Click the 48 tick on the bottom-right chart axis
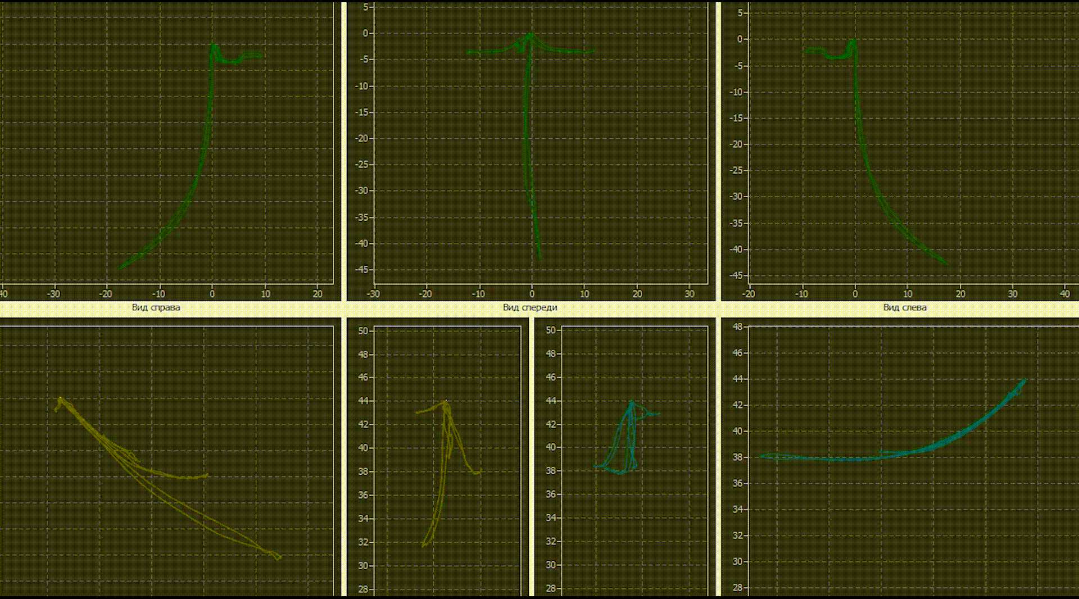Image resolution: width=1079 pixels, height=599 pixels. point(737,327)
